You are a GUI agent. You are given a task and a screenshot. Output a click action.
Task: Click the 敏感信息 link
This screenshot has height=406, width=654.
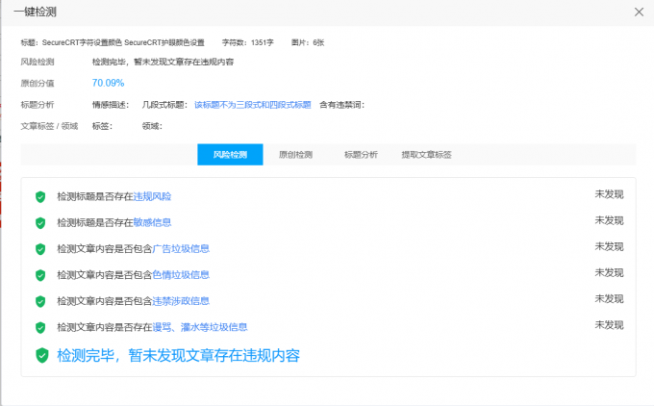click(152, 222)
